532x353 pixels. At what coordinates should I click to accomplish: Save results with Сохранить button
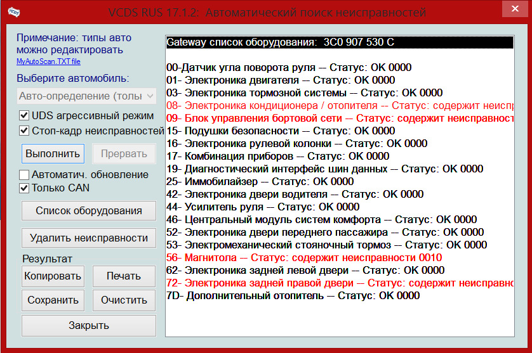[53, 300]
